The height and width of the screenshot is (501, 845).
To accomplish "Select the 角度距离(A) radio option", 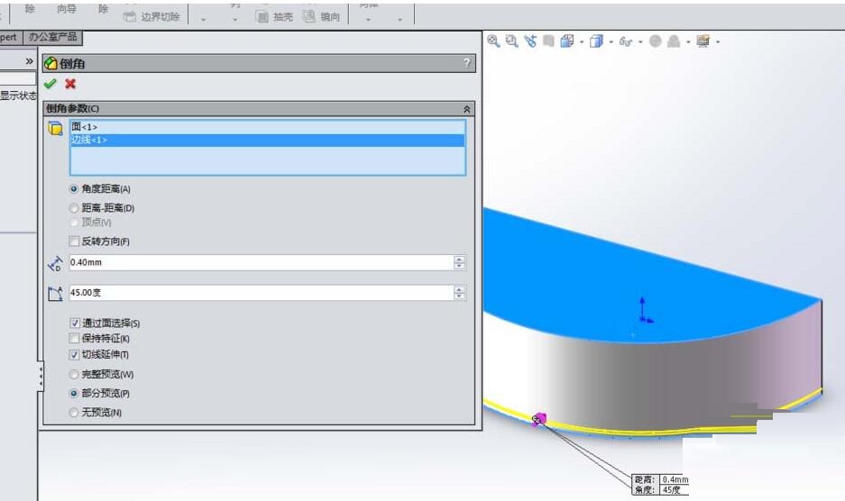I will click(74, 189).
